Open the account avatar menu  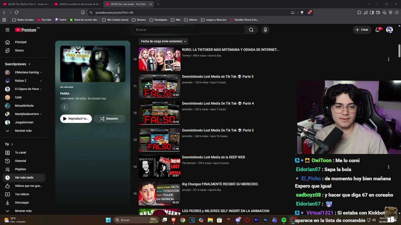click(x=389, y=30)
